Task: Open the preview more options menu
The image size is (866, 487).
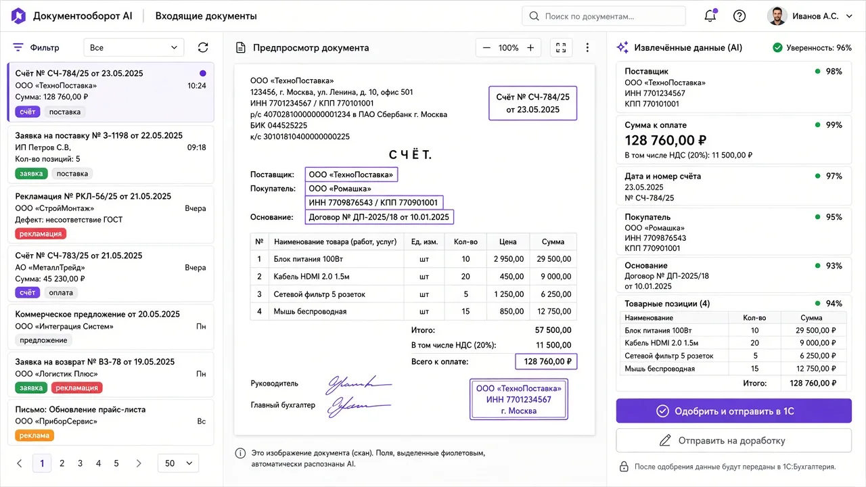Action: coord(587,47)
